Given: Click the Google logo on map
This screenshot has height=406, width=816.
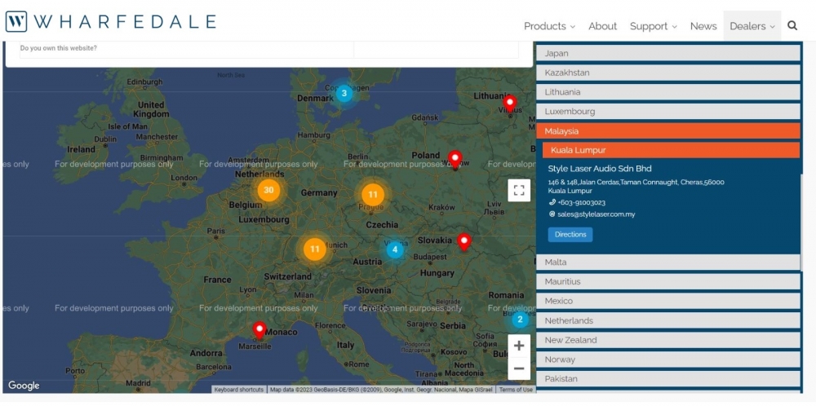Looking at the screenshot, I should (24, 386).
